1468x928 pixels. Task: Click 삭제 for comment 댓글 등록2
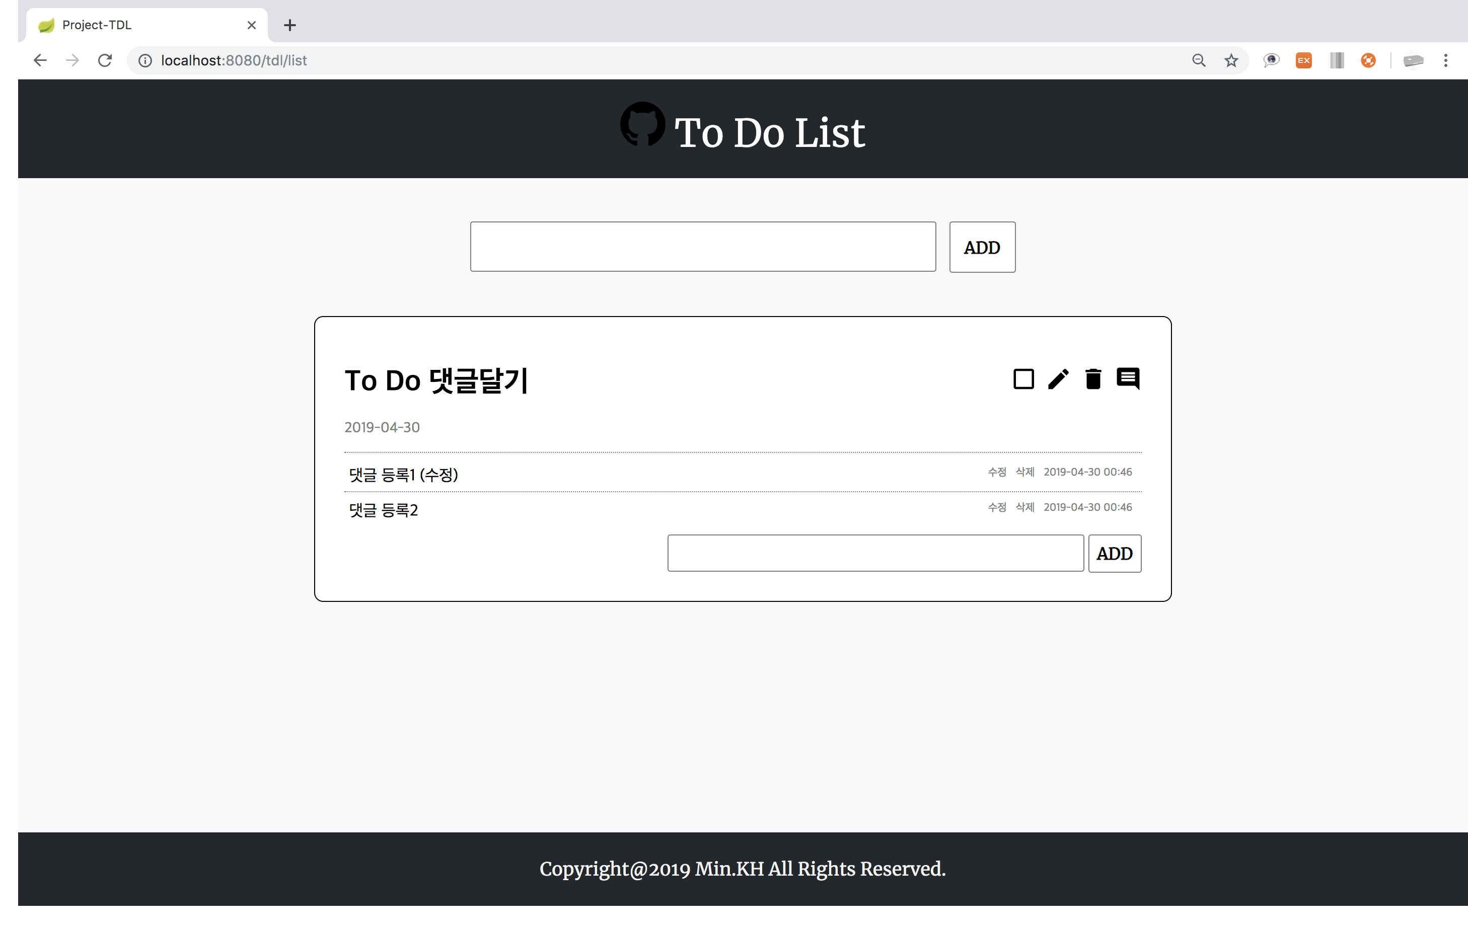(x=1025, y=508)
